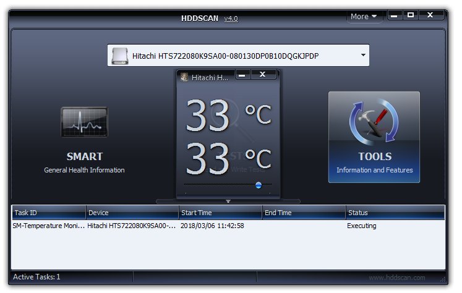Screen dimensions: 462x293
Task: Click the Executing status cell
Action: pos(362,226)
